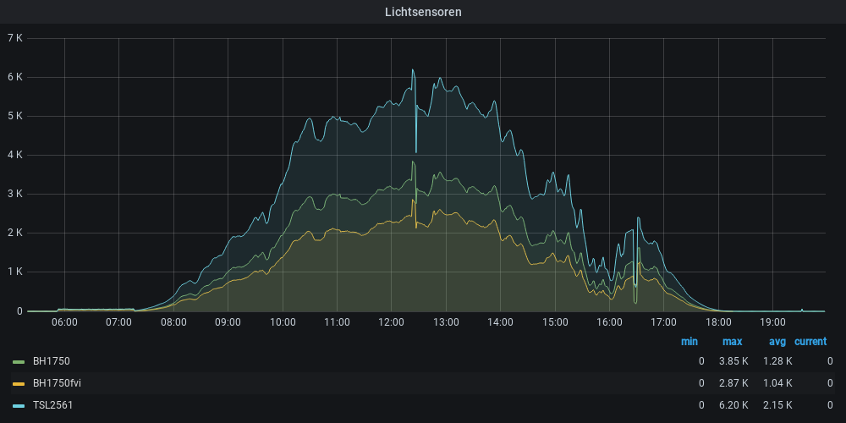Toggle the TSL2561 series in the legend
Image resolution: width=846 pixels, height=423 pixels.
(52, 405)
